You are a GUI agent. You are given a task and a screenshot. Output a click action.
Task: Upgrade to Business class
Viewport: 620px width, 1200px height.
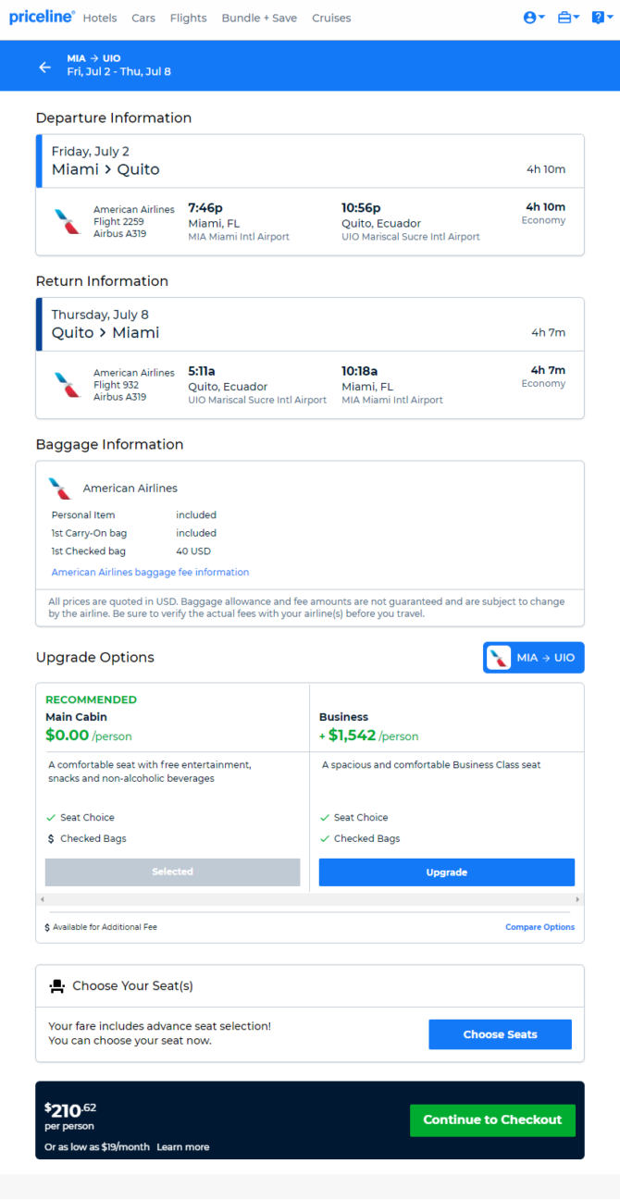pos(447,872)
